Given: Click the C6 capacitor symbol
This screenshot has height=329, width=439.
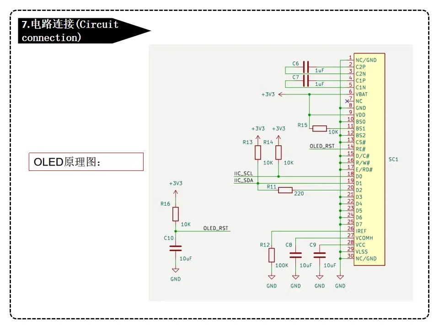Looking at the screenshot, I should (306, 67).
